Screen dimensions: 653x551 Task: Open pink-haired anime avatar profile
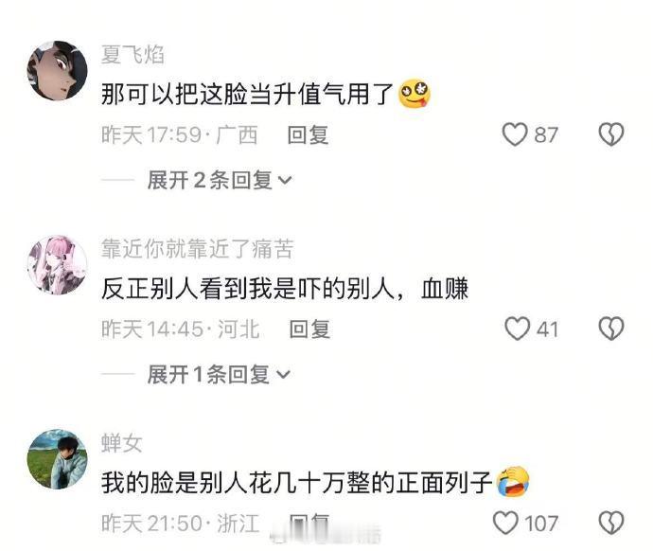coord(57,265)
